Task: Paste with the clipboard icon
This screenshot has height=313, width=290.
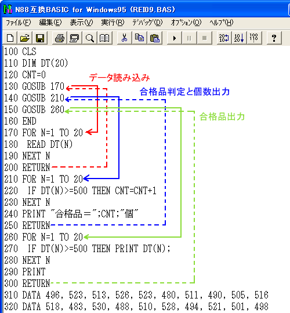Action: click(154, 38)
